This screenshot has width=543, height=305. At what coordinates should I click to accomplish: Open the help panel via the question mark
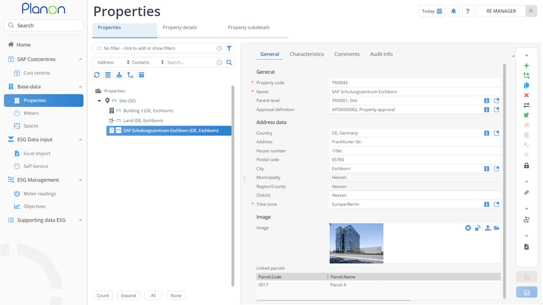click(467, 10)
